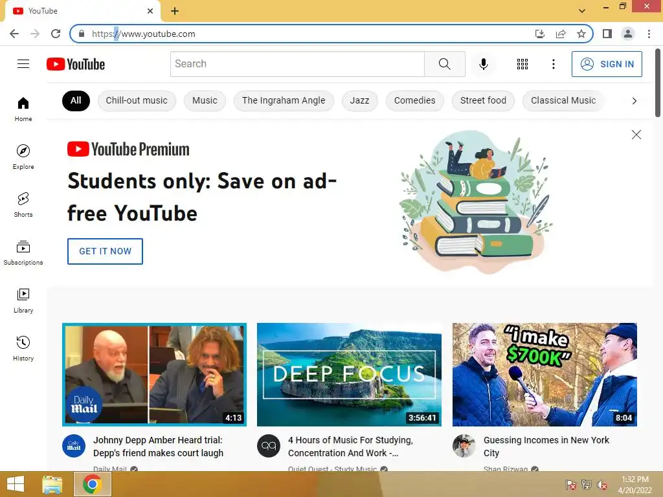
Task: Open Shan Rizwan channel avatar
Action: point(464,446)
